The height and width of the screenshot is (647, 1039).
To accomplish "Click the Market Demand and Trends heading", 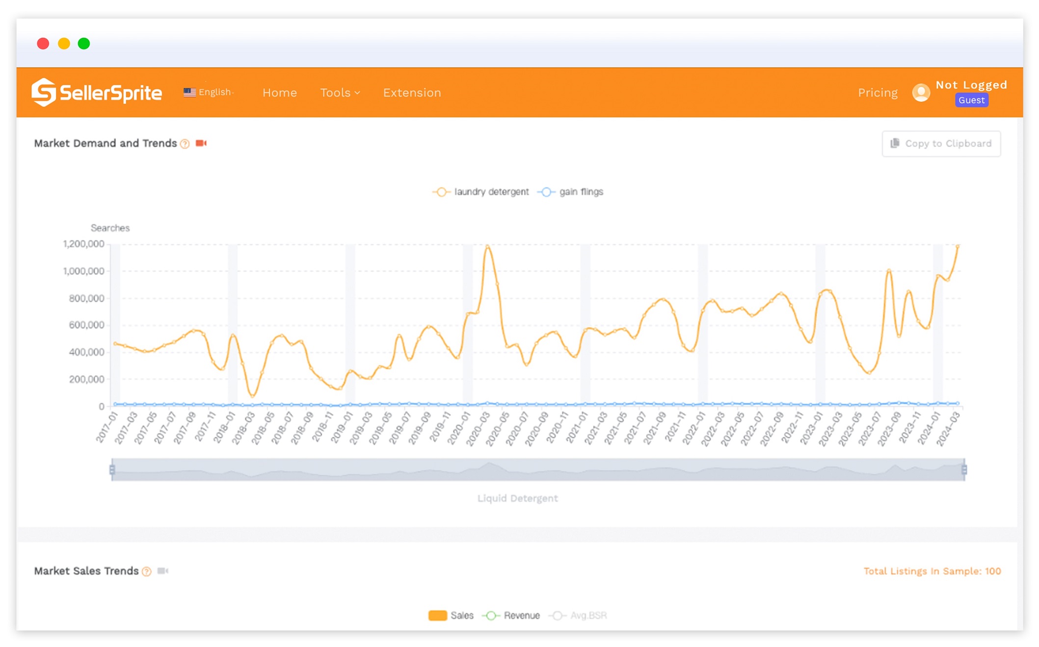I will (x=106, y=143).
